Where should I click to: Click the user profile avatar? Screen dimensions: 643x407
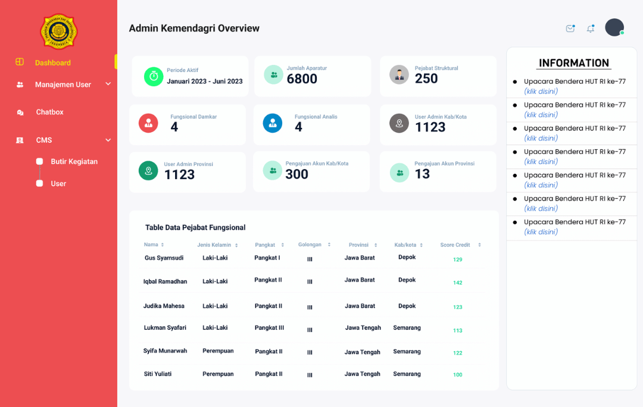[x=614, y=27]
